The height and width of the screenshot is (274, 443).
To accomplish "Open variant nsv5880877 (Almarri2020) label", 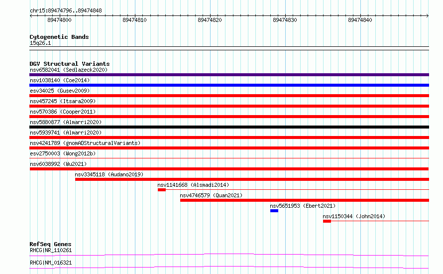I will coord(66,122).
